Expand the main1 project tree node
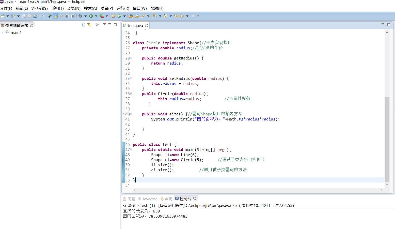The image size is (395, 229). pos(3,33)
